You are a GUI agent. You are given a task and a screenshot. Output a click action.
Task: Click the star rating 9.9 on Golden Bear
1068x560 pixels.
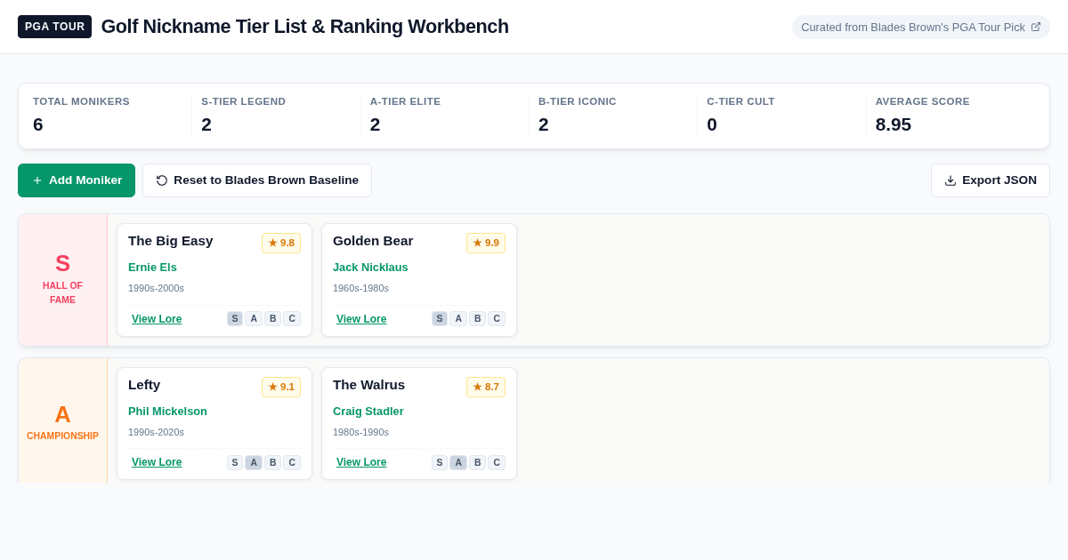(486, 243)
